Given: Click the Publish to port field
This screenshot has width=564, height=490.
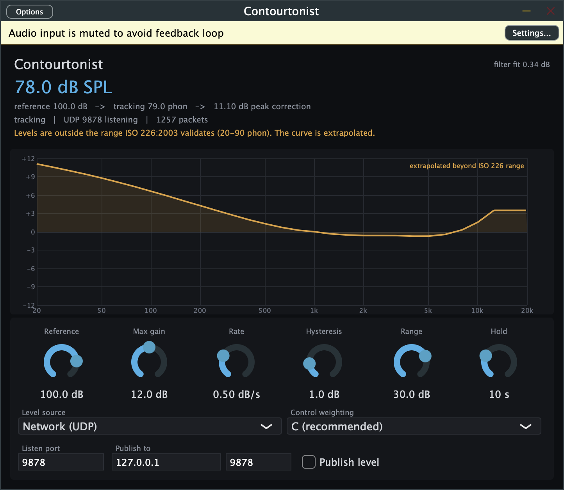Looking at the screenshot, I should pyautogui.click(x=259, y=462).
